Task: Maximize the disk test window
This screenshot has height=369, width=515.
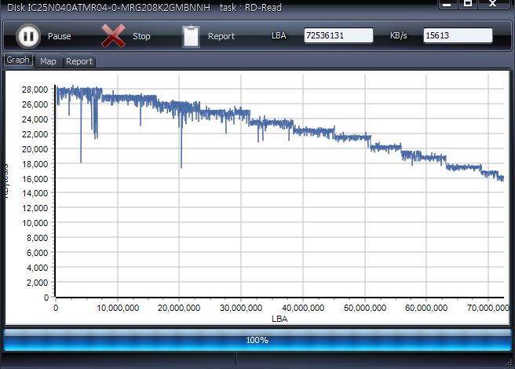Action: (468, 4)
